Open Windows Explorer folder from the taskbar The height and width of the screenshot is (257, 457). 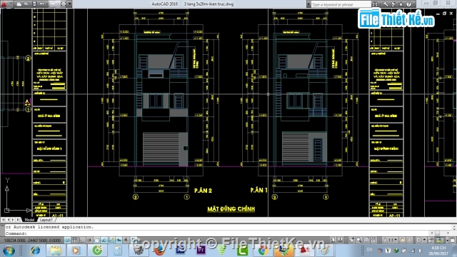(56, 251)
